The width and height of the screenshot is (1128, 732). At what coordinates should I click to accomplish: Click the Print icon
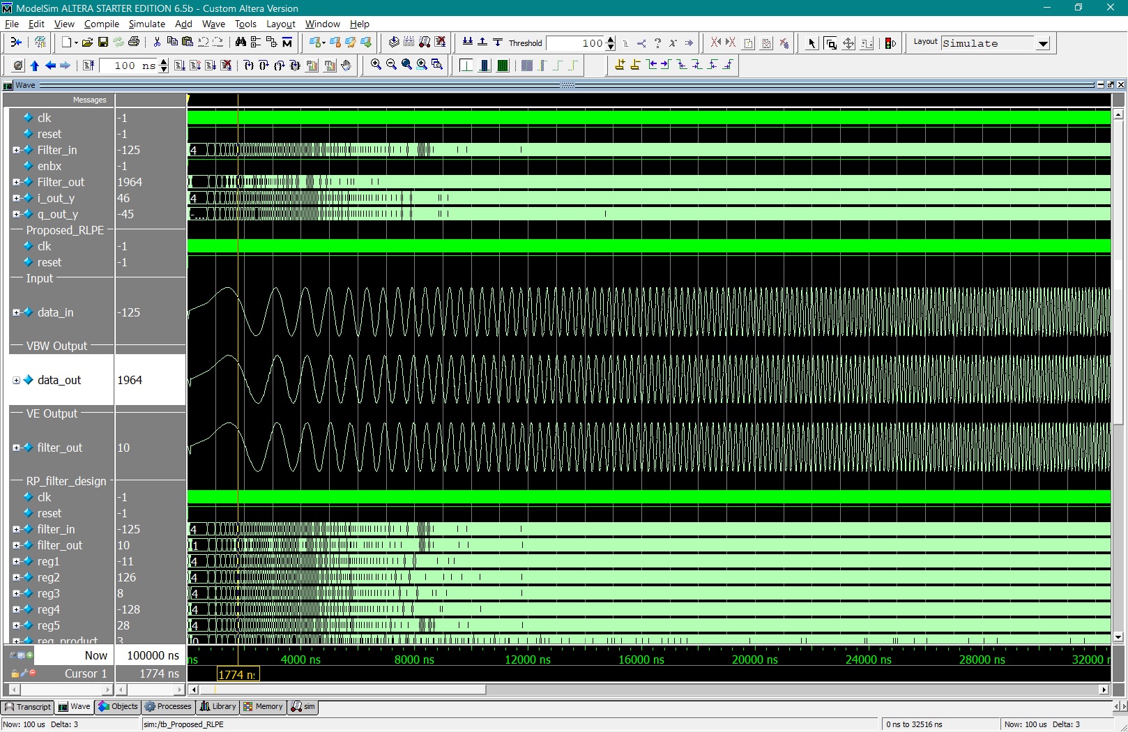coord(135,43)
